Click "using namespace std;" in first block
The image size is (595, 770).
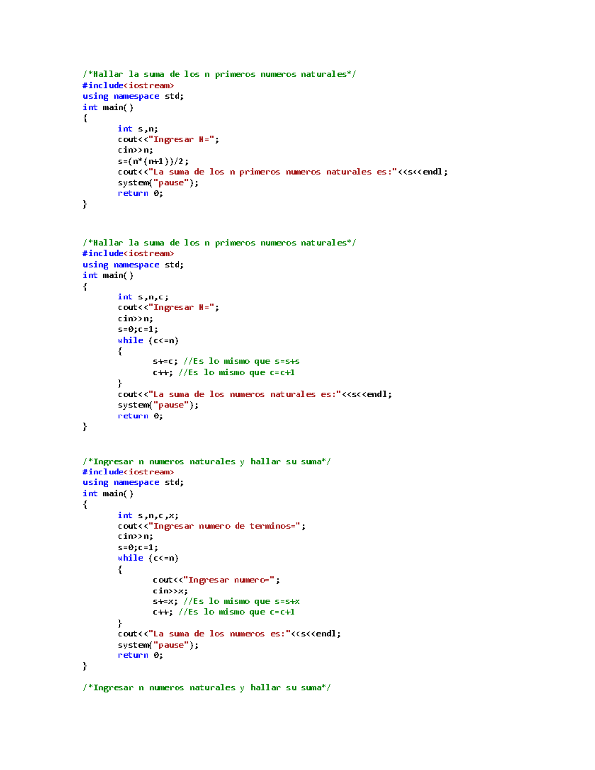[x=133, y=96]
